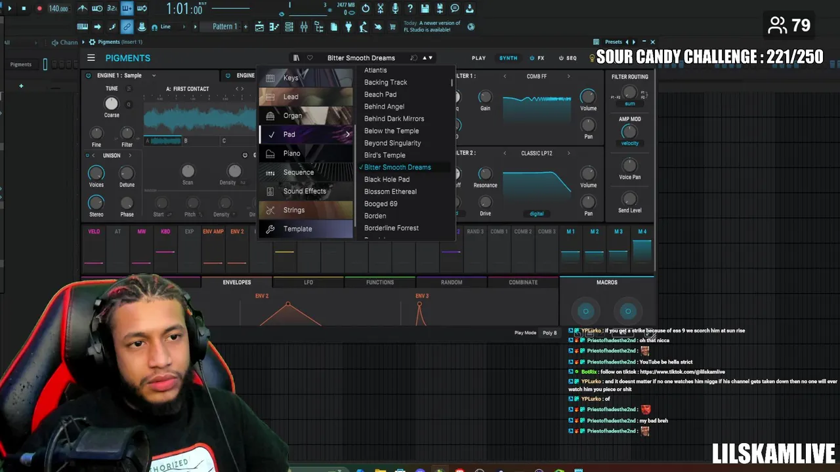The image size is (840, 472).
Task: Click the Filter 1 Volume knob
Action: pos(588,96)
